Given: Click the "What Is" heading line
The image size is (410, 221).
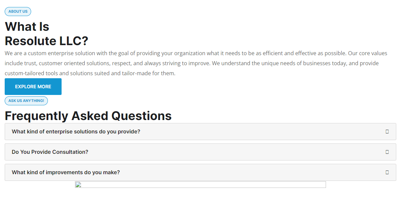Looking at the screenshot, I should [27, 27].
